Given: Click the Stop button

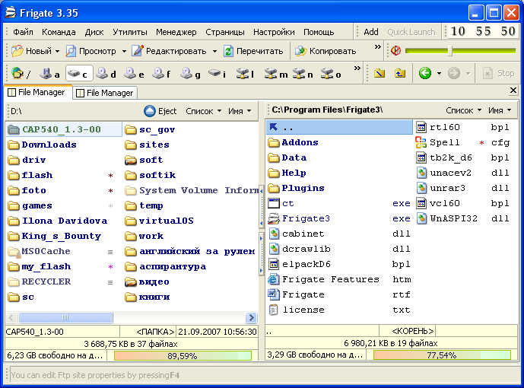Looking at the screenshot, I should (499, 73).
